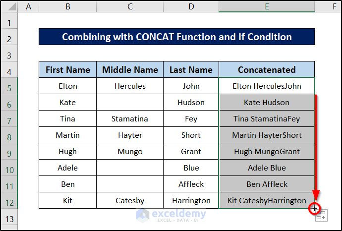Click the fill handle plus cursor
342x231 pixels.
(x=314, y=208)
